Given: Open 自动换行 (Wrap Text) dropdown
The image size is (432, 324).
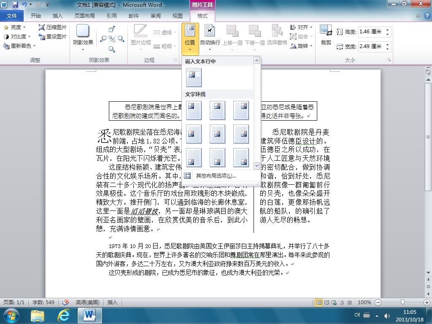Looking at the screenshot, I should pyautogui.click(x=210, y=38).
